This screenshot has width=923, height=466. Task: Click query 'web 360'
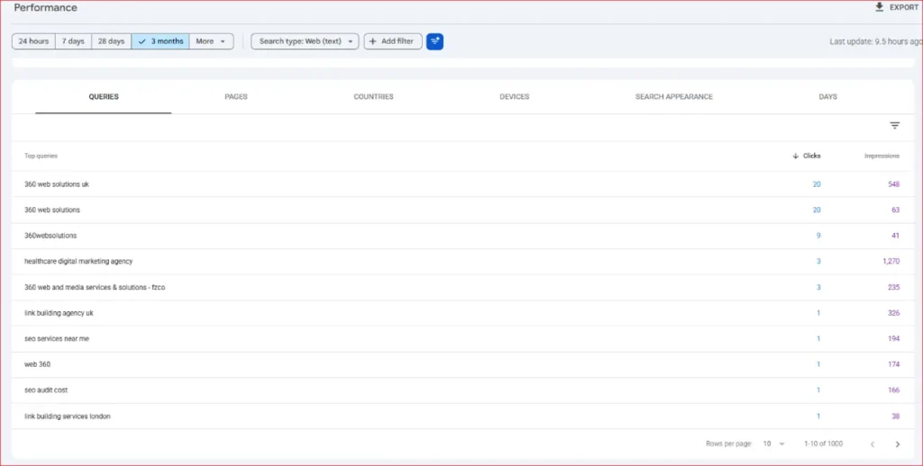point(37,364)
